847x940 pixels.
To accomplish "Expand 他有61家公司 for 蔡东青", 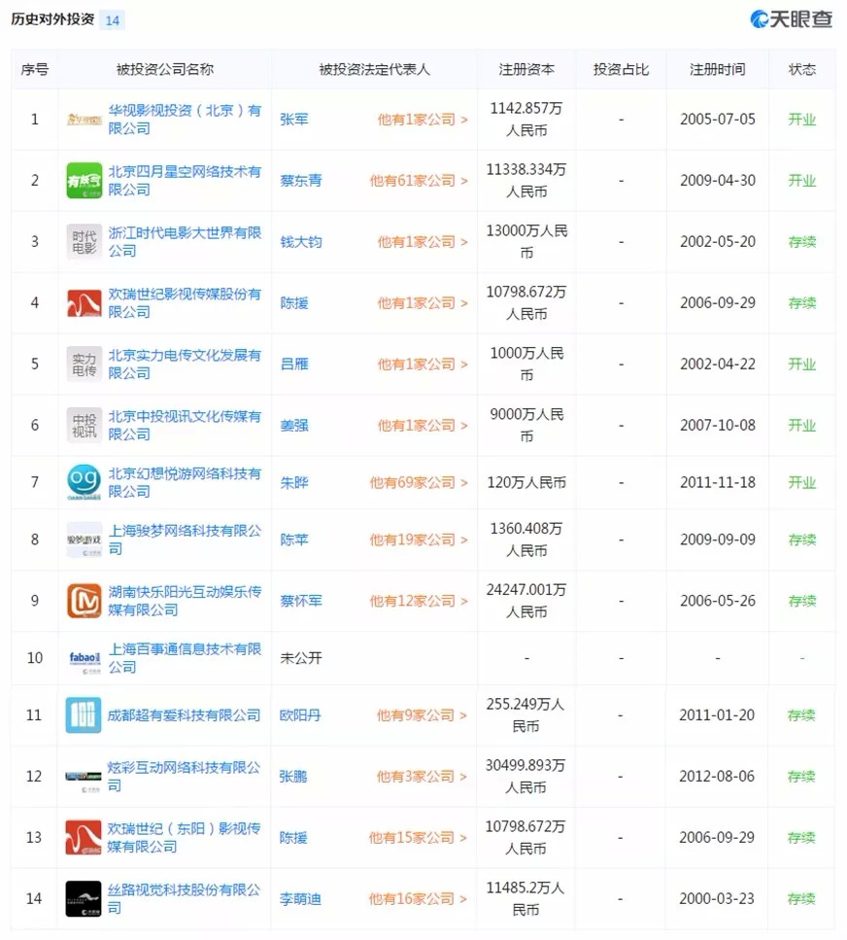I will tap(419, 181).
